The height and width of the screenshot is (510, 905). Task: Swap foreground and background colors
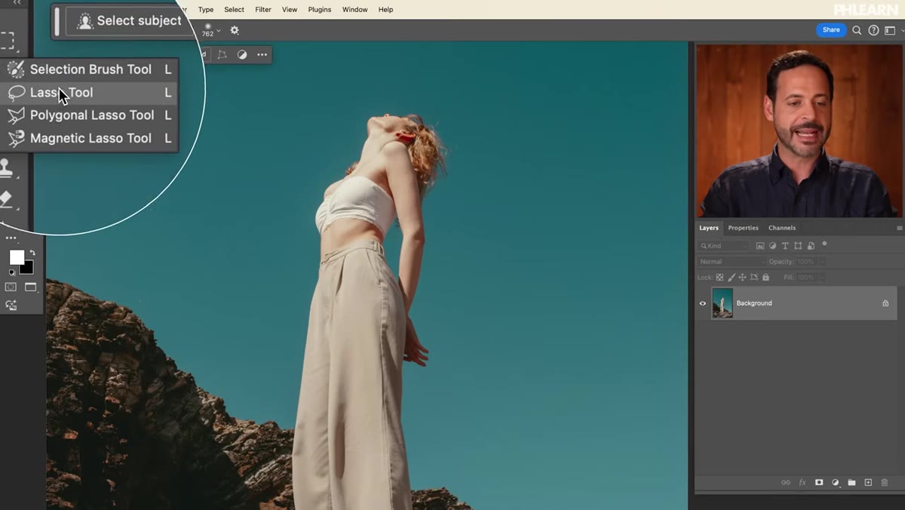click(32, 253)
